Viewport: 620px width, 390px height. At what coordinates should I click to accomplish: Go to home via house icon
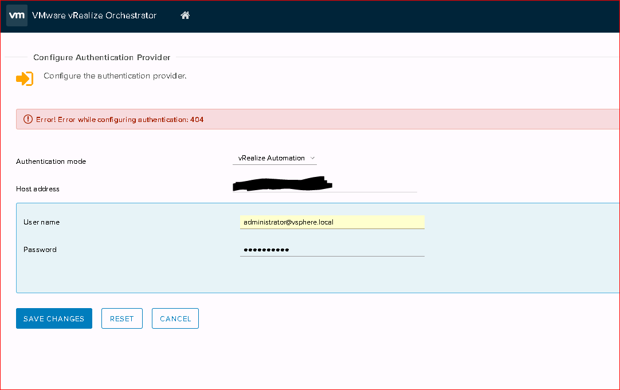tap(185, 15)
